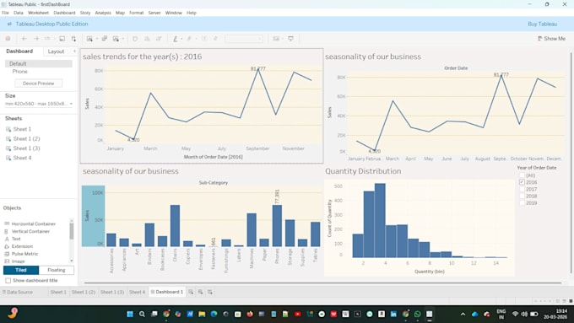Click the Save icon in toolbar
This screenshot has width=574, height=323.
click(62, 39)
